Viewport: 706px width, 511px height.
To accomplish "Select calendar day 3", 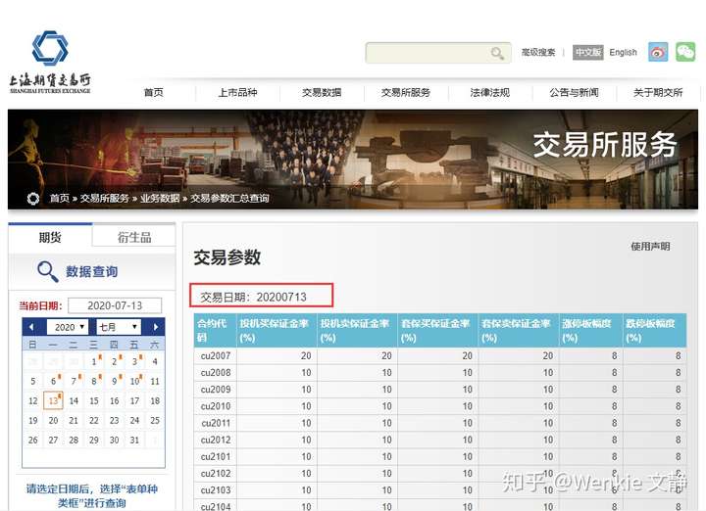I will click(x=134, y=361).
